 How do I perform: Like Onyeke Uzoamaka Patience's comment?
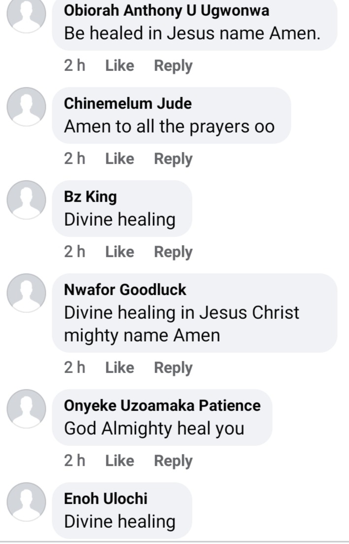(x=120, y=461)
